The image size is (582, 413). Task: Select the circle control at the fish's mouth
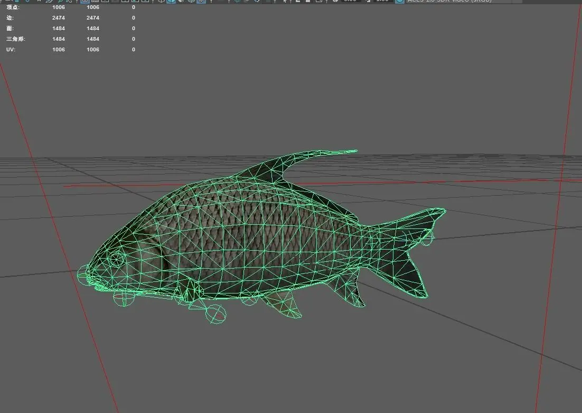[x=83, y=275]
